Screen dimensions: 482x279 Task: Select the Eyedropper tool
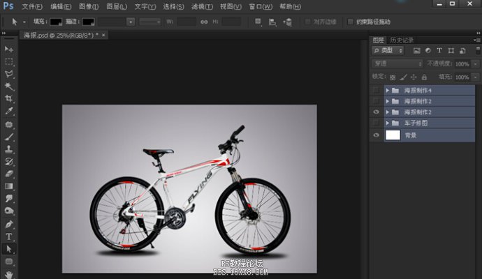pyautogui.click(x=9, y=111)
